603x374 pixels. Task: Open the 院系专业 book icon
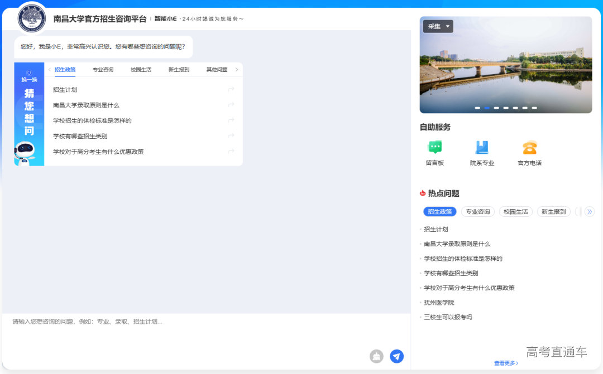482,148
